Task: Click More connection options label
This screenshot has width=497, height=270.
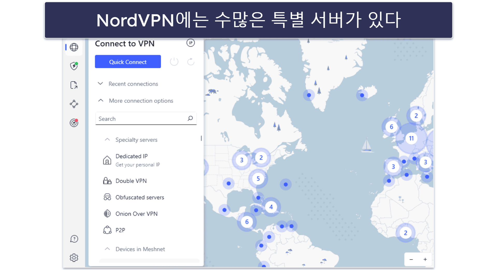Action: [141, 101]
